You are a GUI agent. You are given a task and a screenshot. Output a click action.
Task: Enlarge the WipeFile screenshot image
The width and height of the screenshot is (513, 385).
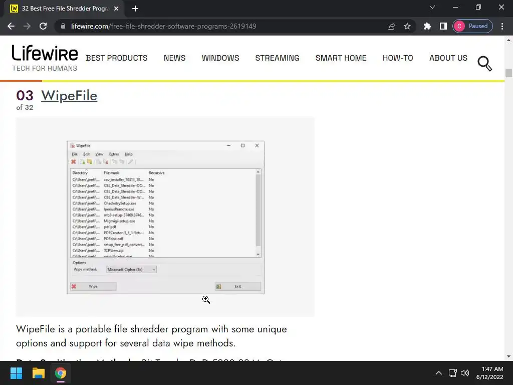point(165,217)
